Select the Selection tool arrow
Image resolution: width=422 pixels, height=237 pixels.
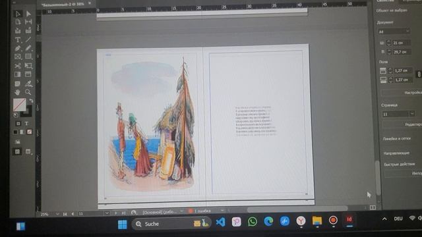[18, 14]
